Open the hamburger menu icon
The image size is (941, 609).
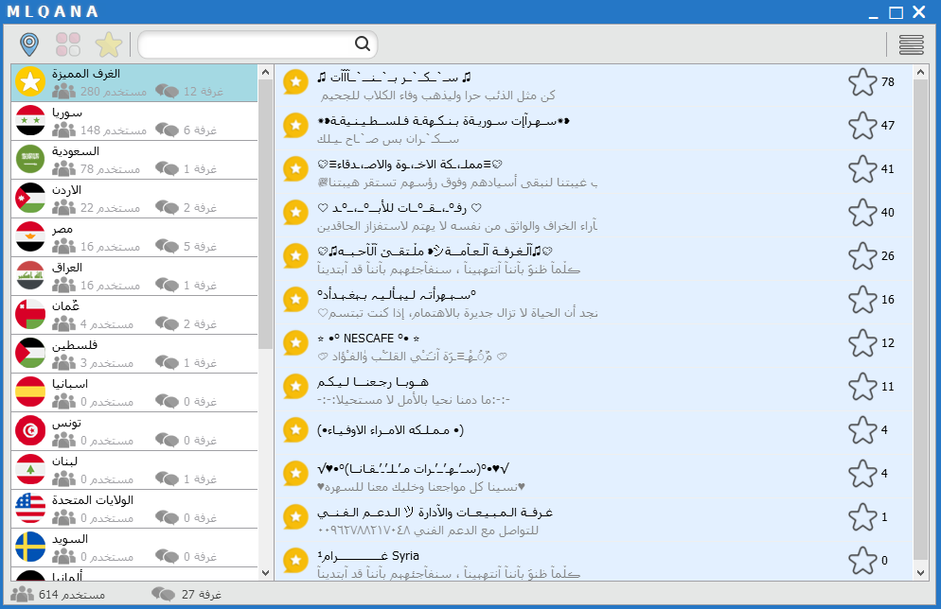pyautogui.click(x=911, y=44)
